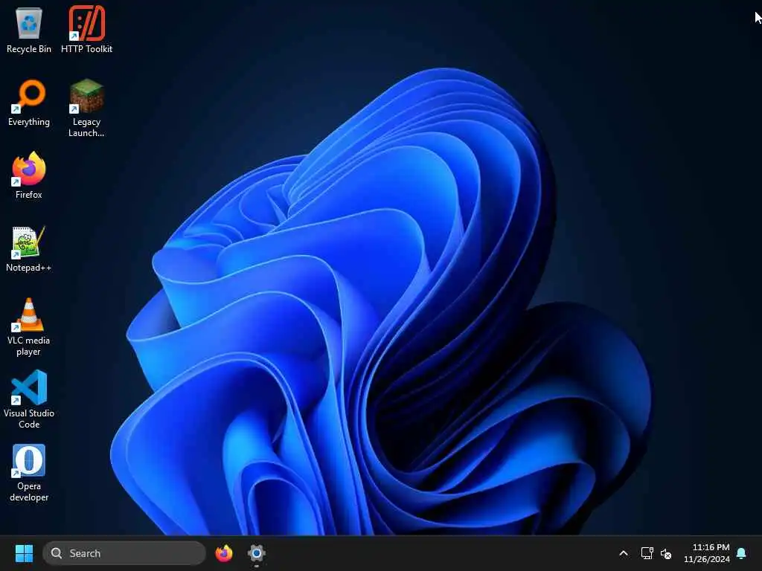
Task: Open the clock and date 11:16 PM
Action: (x=707, y=553)
